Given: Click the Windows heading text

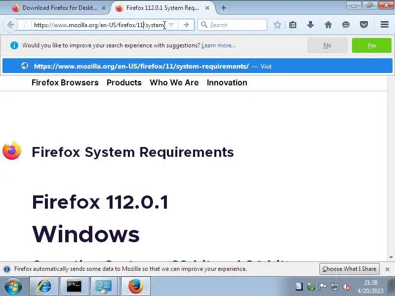Looking at the screenshot, I should tap(85, 234).
